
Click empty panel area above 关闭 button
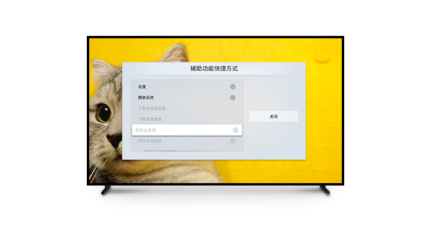[x=274, y=93]
